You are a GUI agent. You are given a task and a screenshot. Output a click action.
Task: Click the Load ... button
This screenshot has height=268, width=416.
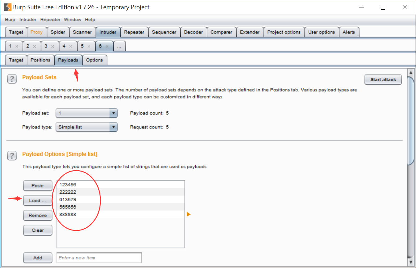pos(38,200)
